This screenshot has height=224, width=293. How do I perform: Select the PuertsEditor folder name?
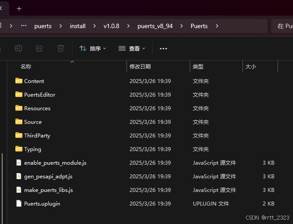[40, 95]
